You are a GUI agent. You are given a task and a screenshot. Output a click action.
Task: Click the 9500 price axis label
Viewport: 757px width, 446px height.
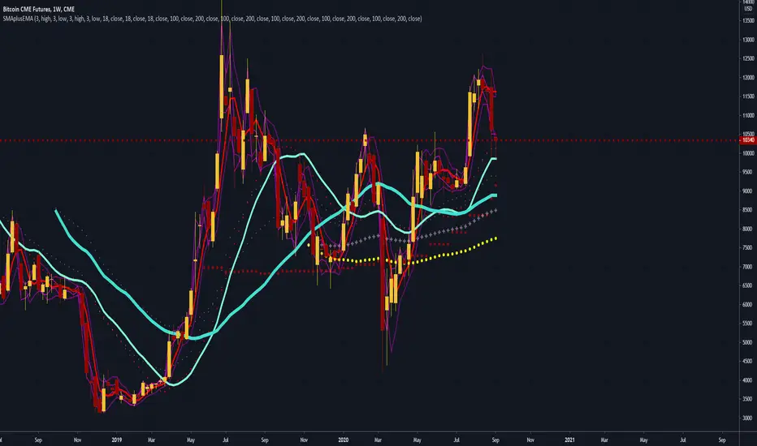748,172
